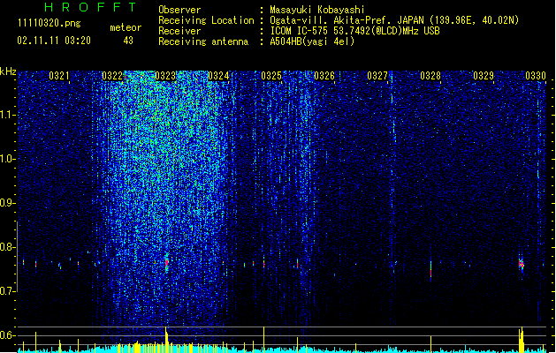Screen dimensions: 556x353
Task: Click the 0324 time marker
Action: 218,76
